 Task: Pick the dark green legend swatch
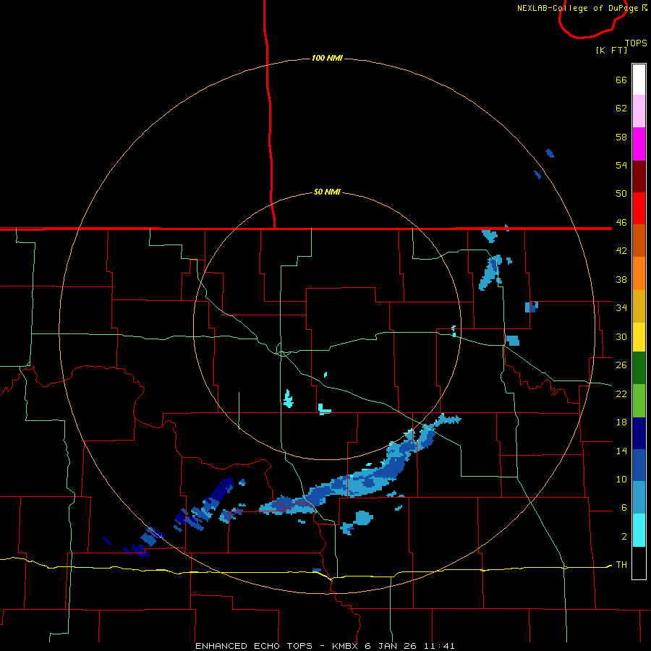click(x=639, y=368)
